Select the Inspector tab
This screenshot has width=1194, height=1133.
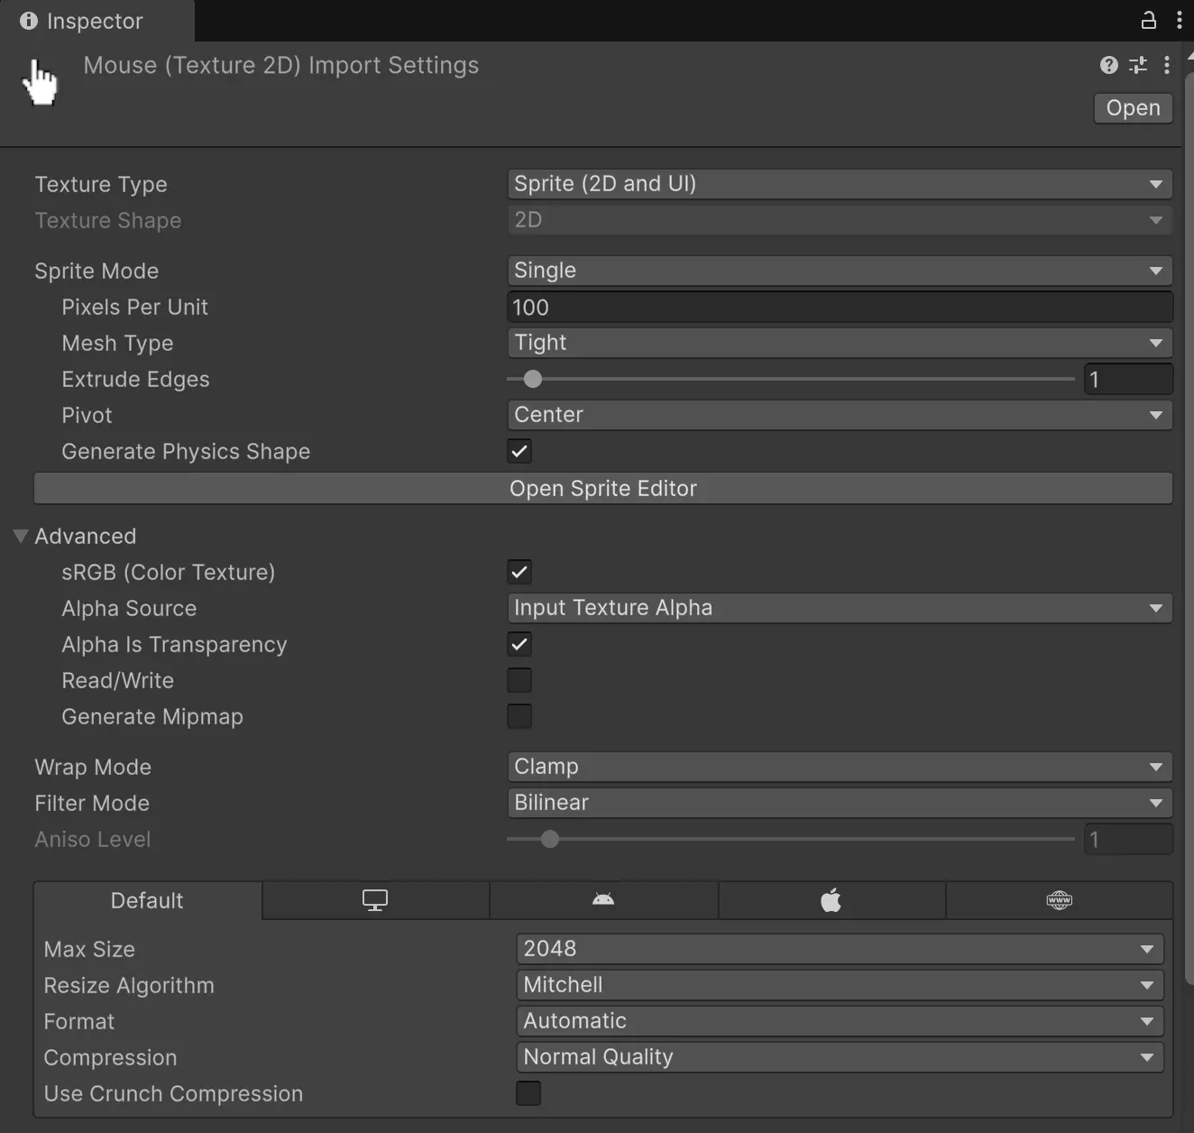[x=96, y=21]
